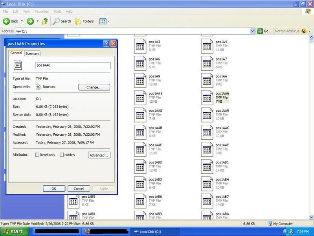Click the file name field pos1AA6
The width and height of the screenshot is (314, 236).
pyautogui.click(x=73, y=66)
